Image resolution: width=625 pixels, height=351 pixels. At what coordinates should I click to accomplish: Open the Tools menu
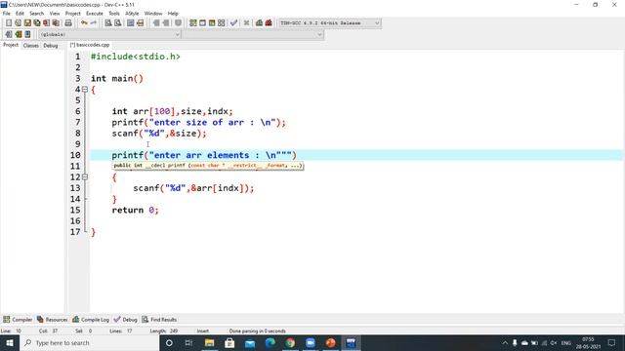click(114, 13)
